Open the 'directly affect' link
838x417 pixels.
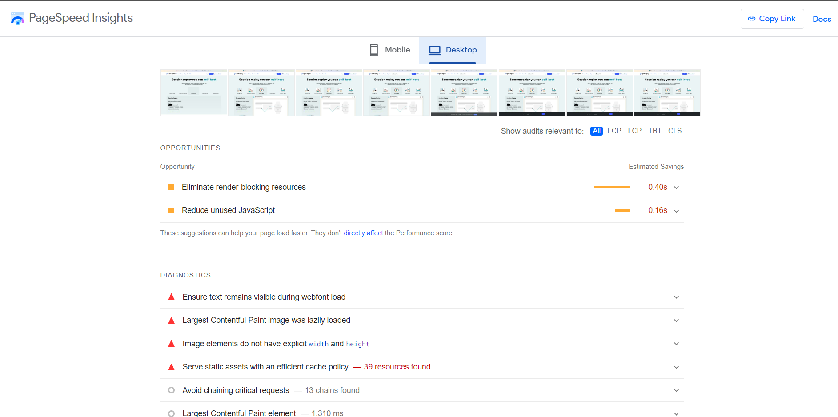[363, 233]
